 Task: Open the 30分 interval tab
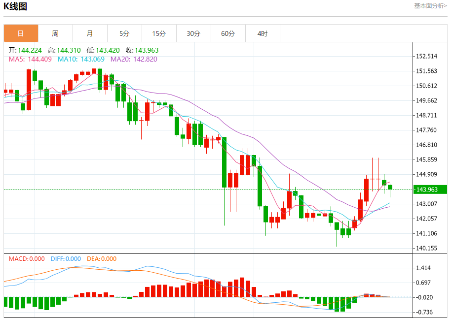pyautogui.click(x=193, y=33)
